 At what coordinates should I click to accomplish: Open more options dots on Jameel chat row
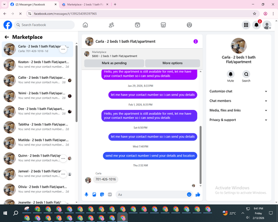pyautogui.click(x=63, y=174)
